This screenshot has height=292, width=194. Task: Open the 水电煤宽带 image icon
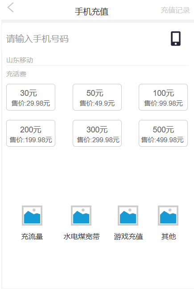(81, 215)
